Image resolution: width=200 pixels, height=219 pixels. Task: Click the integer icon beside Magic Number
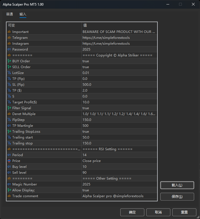click(x=9, y=184)
